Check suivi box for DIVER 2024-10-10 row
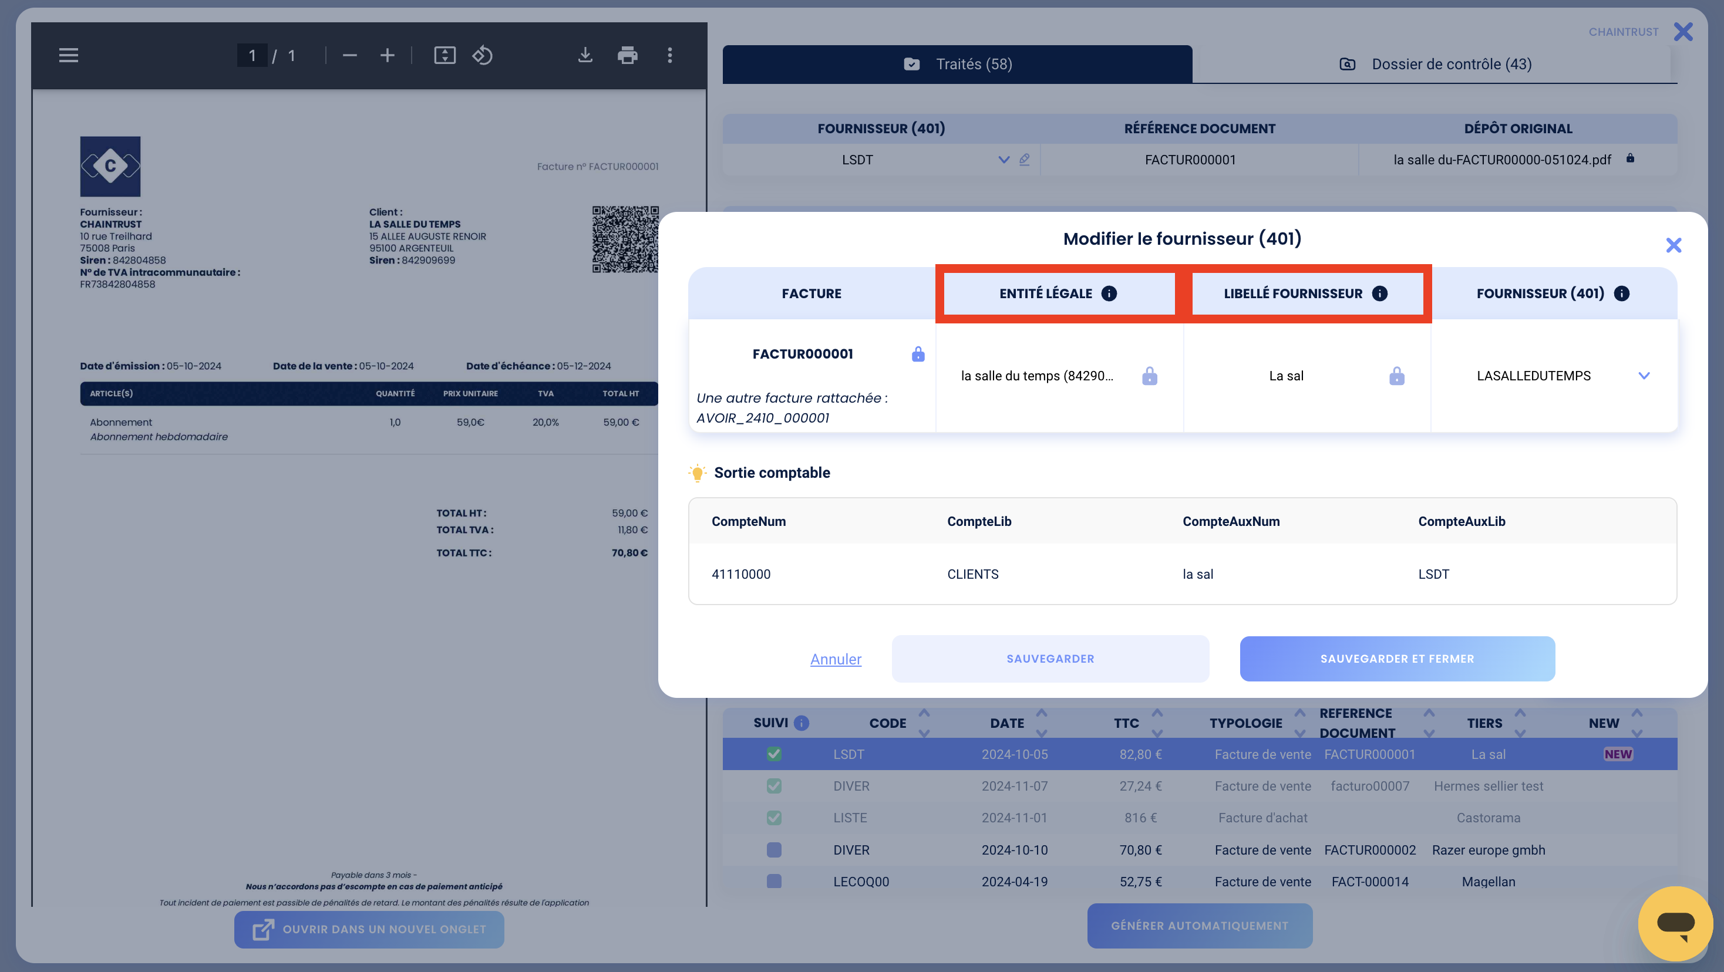The image size is (1724, 972). pyautogui.click(x=774, y=851)
